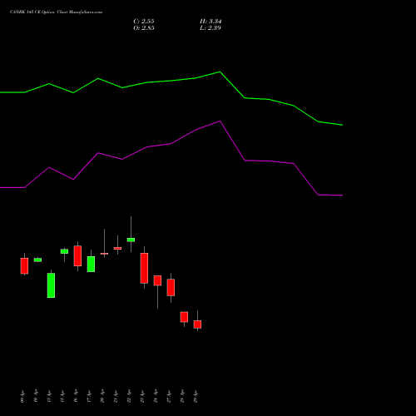Click the 16 Apr date label

coord(76,396)
